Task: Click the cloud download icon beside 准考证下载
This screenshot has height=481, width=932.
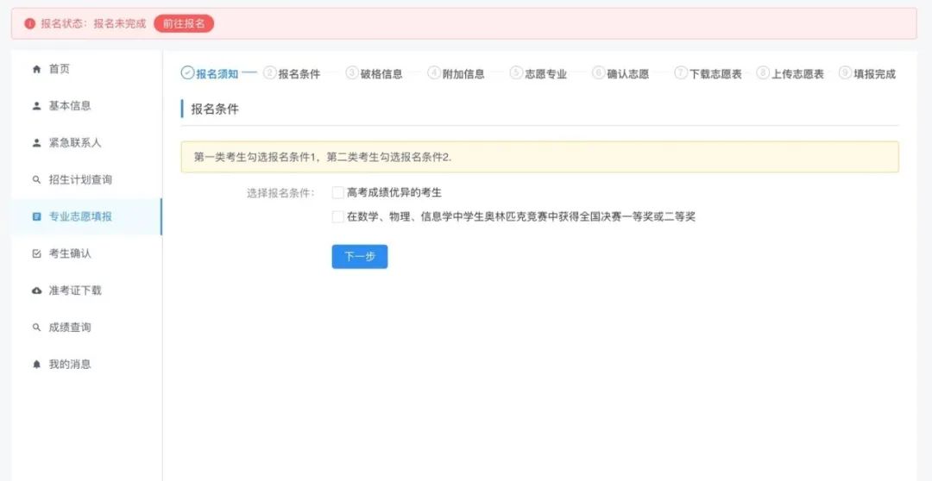Action: [37, 290]
